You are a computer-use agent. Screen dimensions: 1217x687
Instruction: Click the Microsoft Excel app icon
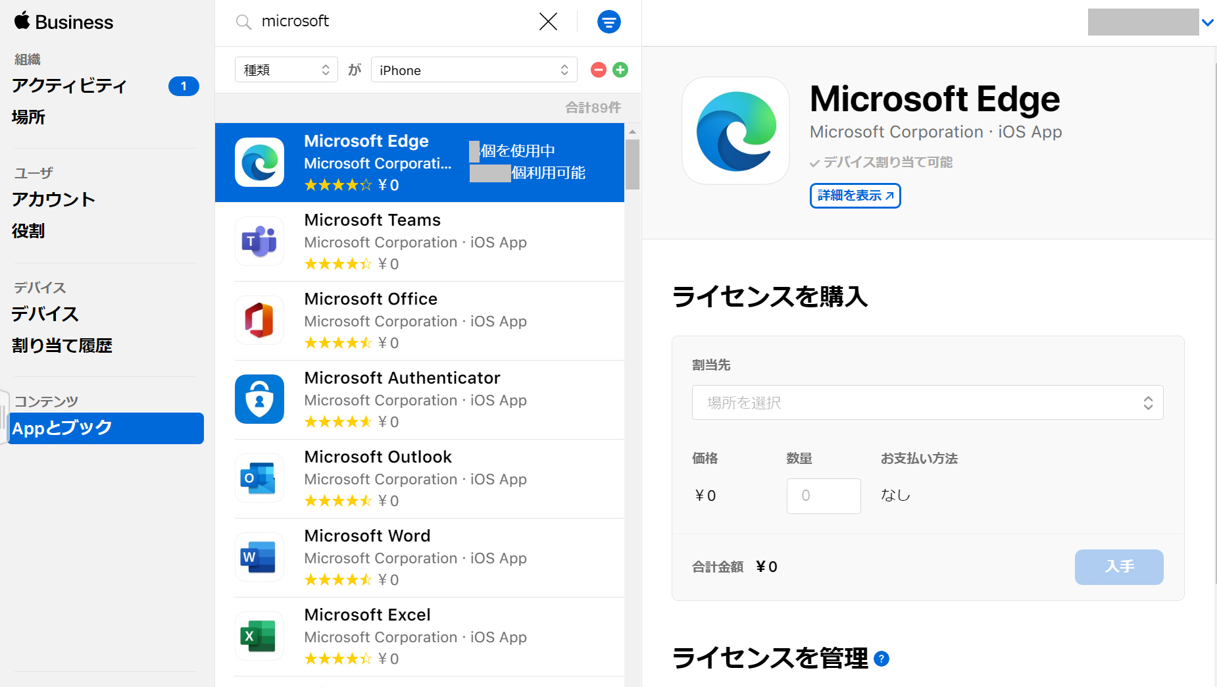click(x=259, y=635)
